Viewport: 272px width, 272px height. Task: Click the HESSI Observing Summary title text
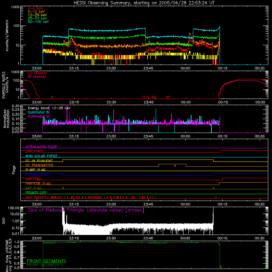pyautogui.click(x=144, y=3)
